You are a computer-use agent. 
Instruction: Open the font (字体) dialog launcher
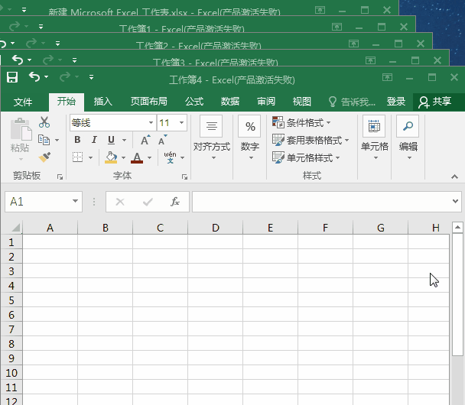pos(184,177)
